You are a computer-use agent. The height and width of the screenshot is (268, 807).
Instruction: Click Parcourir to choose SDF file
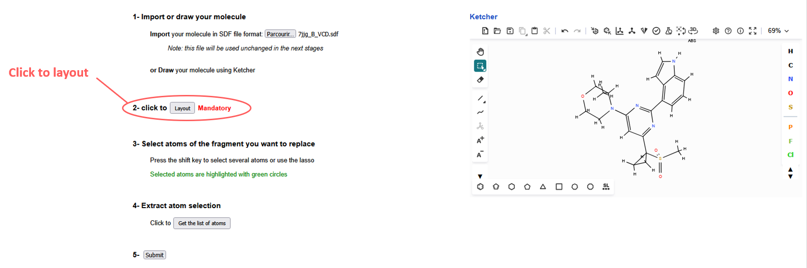[x=280, y=34]
